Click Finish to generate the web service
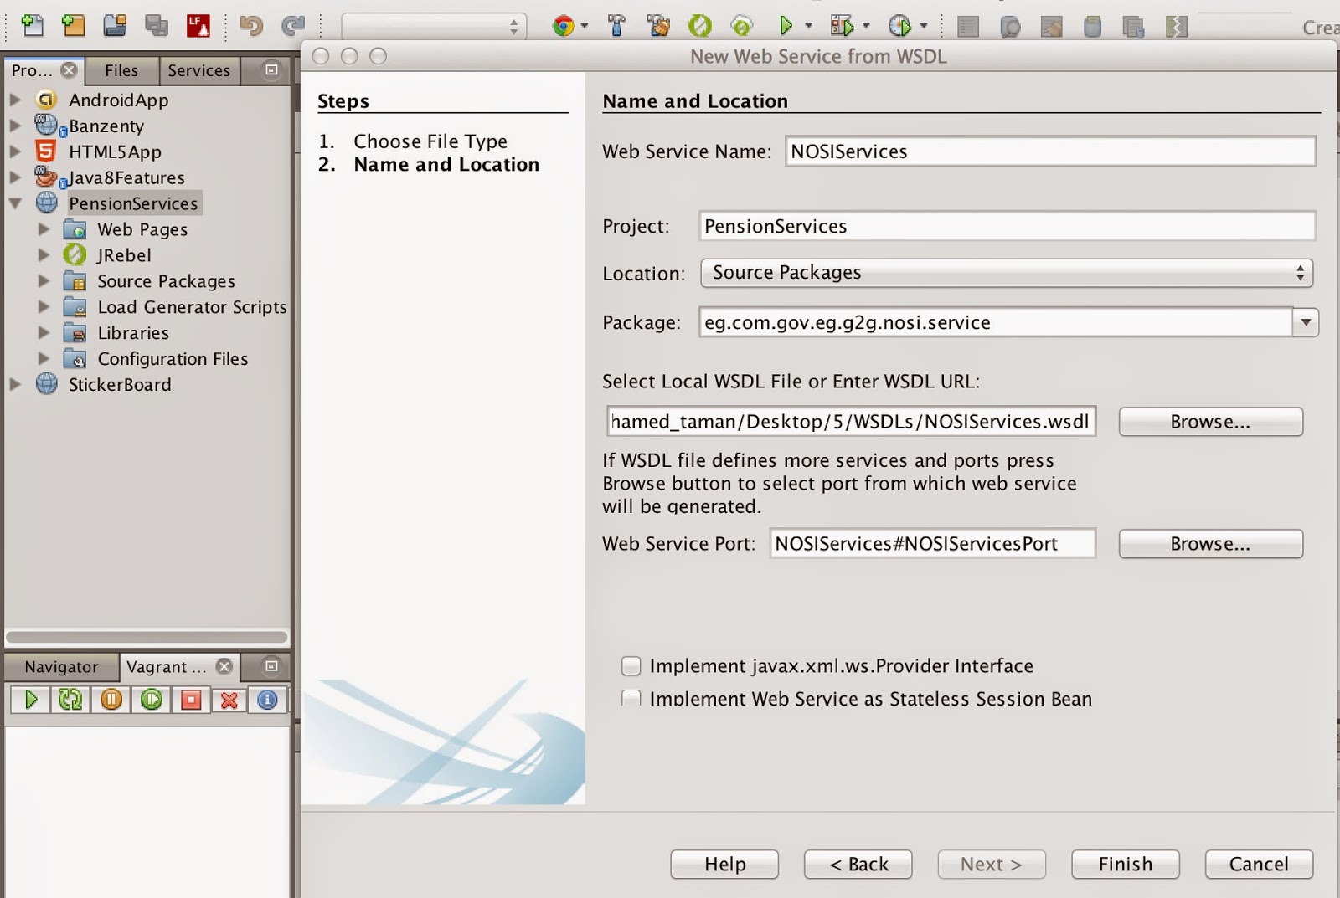The width and height of the screenshot is (1340, 898). point(1125,864)
